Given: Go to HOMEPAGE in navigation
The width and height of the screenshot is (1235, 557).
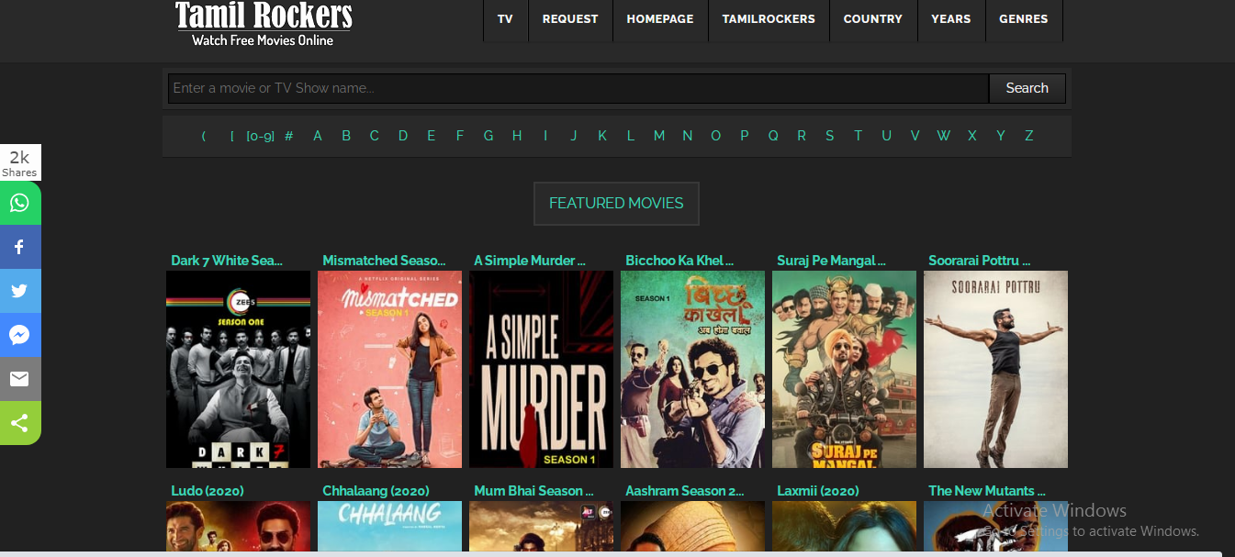Looking at the screenshot, I should click(660, 18).
